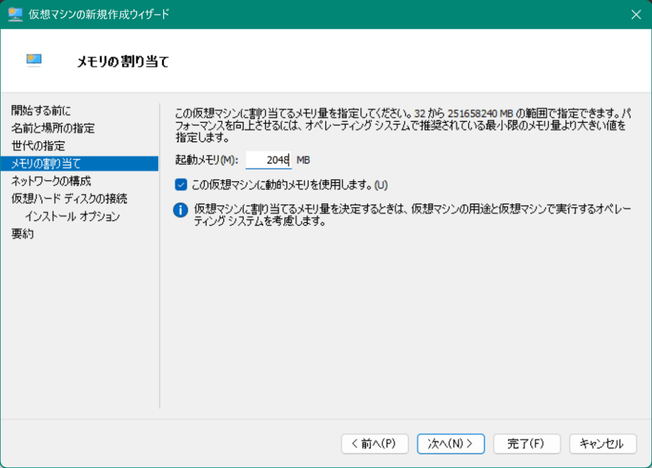Cancel the wizard with キャンセル
This screenshot has width=652, height=468.
[x=602, y=444]
